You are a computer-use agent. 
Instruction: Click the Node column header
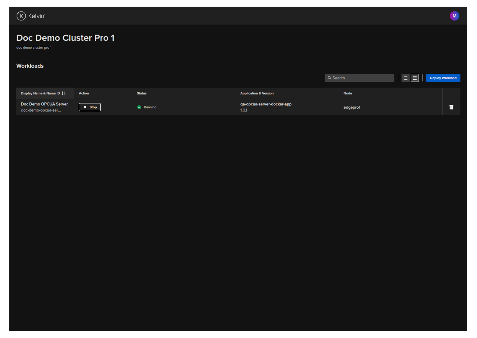coord(347,93)
